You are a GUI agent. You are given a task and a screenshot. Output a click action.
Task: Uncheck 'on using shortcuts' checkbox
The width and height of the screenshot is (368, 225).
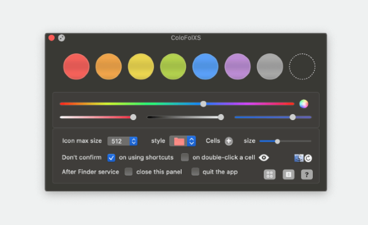click(111, 158)
